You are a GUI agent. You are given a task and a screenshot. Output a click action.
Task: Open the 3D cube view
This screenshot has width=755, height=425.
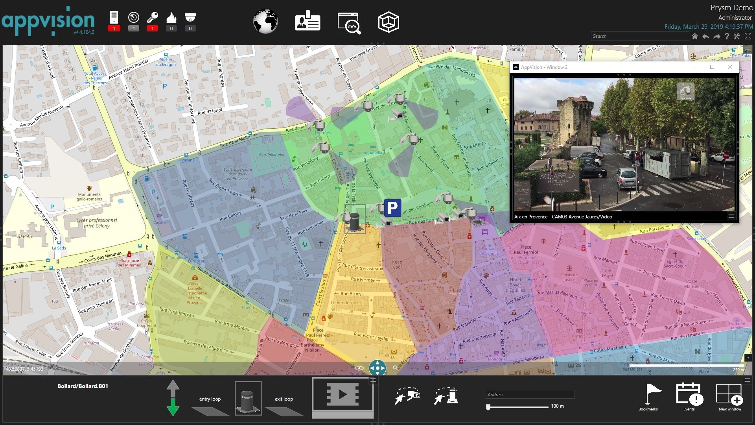click(389, 22)
